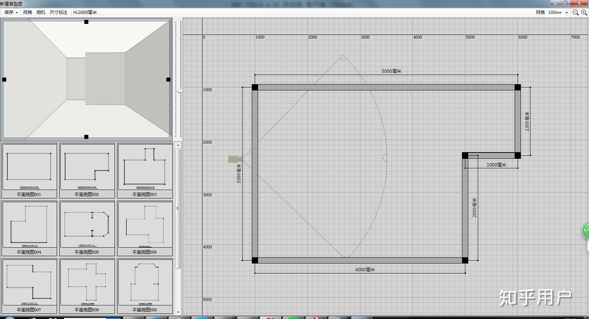Click the camera view target circle handle
Viewport: 589px width, 319px height.
pyautogui.click(x=385, y=158)
